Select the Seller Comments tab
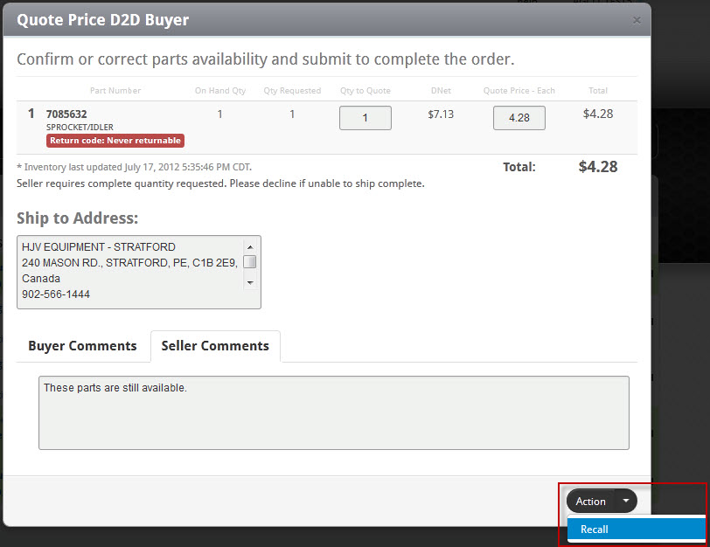This screenshot has height=547, width=710. pyautogui.click(x=215, y=346)
